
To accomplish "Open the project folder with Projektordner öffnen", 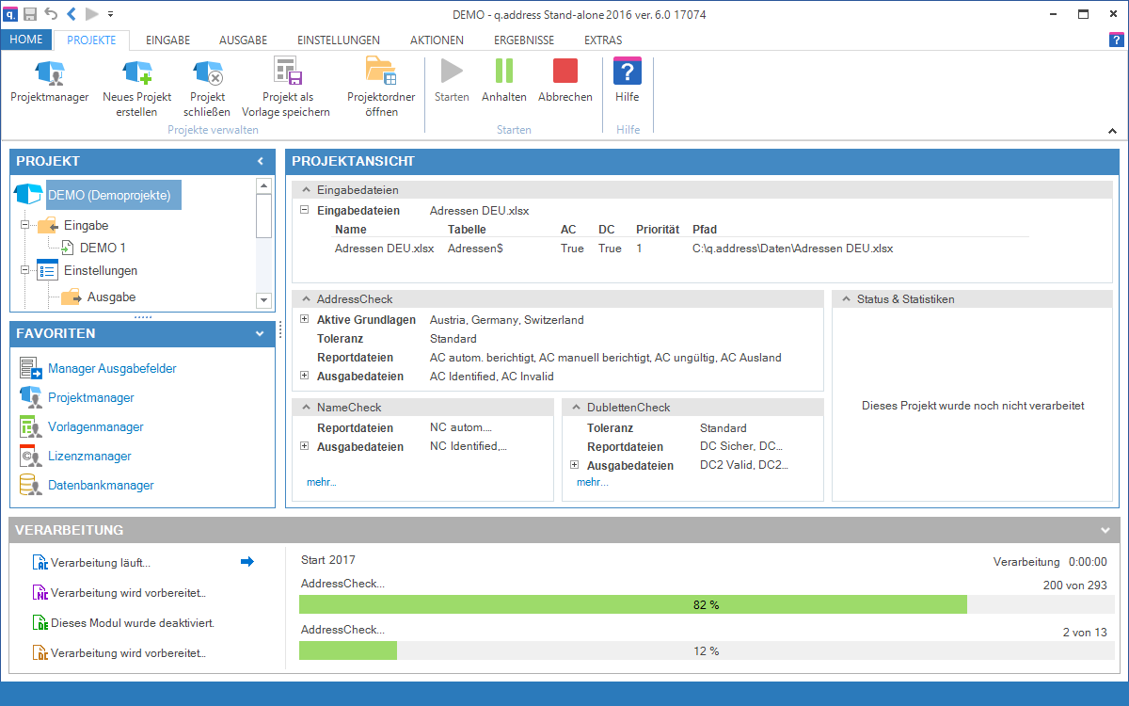I will click(x=380, y=88).
